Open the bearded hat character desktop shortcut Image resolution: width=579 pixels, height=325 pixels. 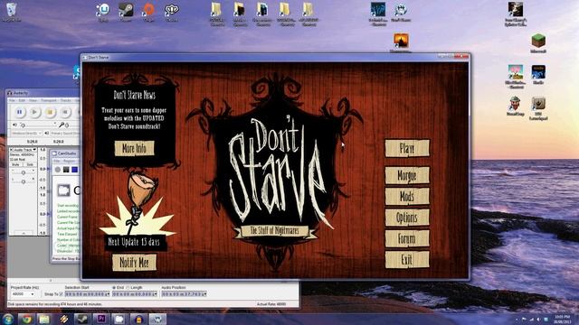[x=515, y=107]
